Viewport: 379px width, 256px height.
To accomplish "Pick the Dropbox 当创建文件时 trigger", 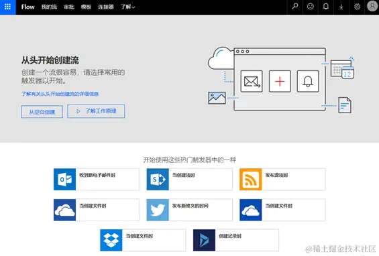I will [143, 240].
